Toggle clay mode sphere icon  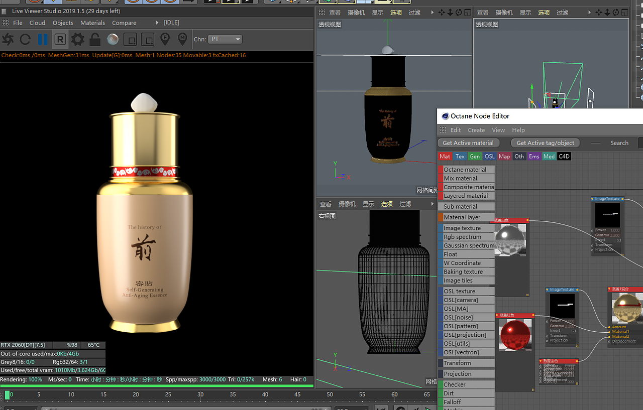pos(113,39)
